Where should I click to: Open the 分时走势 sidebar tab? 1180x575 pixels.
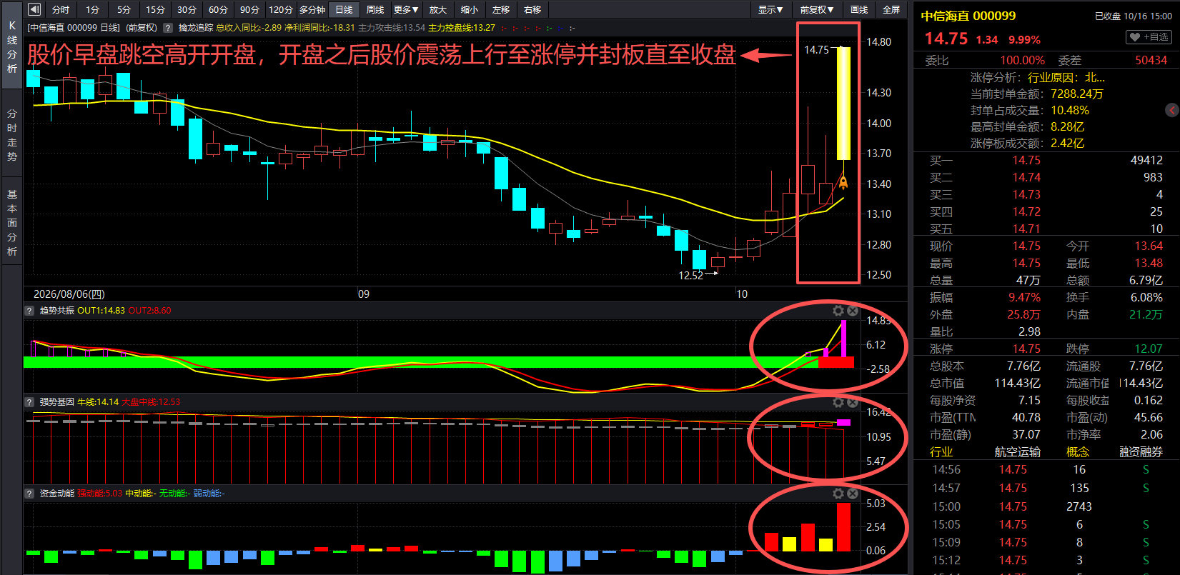11,135
